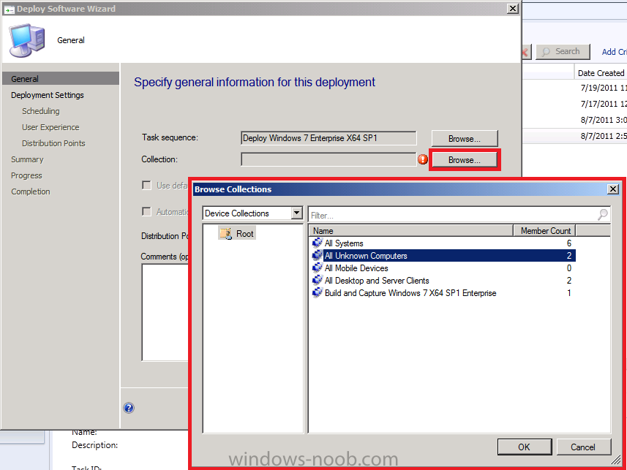Click the All Unknown Computers collection icon

point(317,255)
